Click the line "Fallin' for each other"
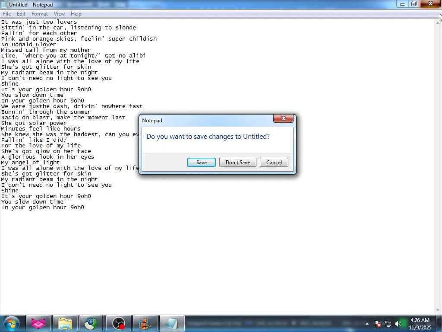The image size is (442, 332). [x=39, y=33]
